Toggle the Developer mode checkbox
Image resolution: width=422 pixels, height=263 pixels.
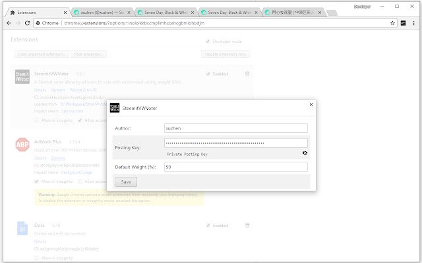pyautogui.click(x=208, y=41)
